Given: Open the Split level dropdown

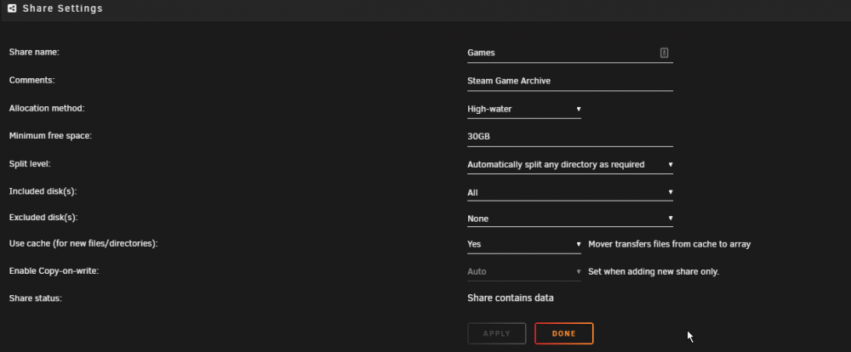Looking at the screenshot, I should (570, 164).
